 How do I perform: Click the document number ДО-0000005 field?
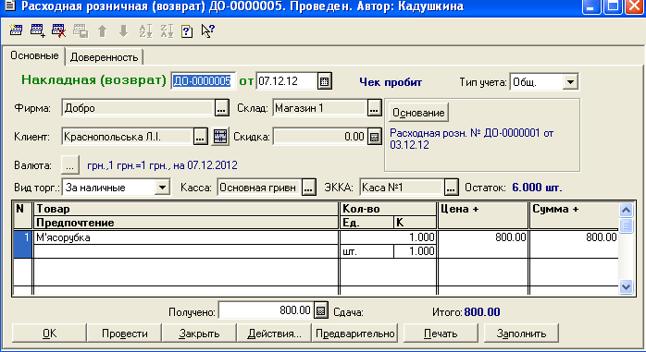tap(203, 81)
